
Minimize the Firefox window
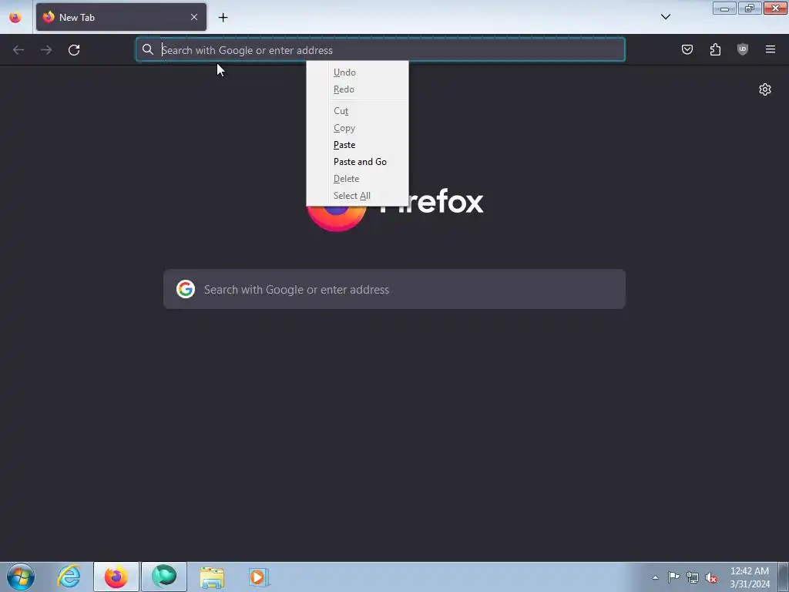724,8
